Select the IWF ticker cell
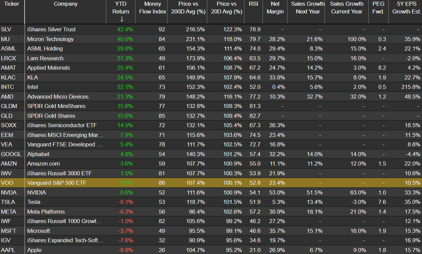Screen dimensions: 422x254 (x=6, y=222)
